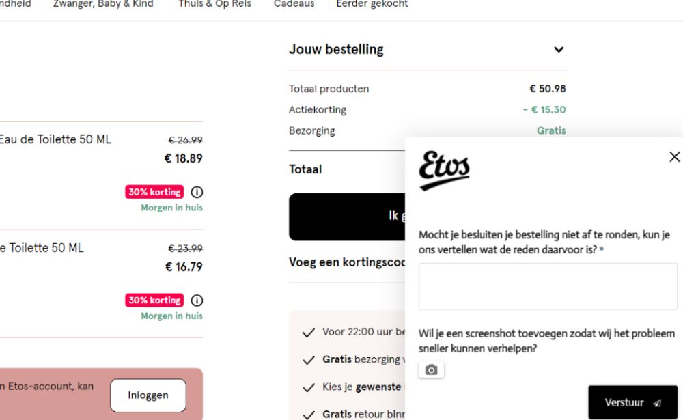This screenshot has width=683, height=420.
Task: Click the second 30% korting badge
Action: 154,300
